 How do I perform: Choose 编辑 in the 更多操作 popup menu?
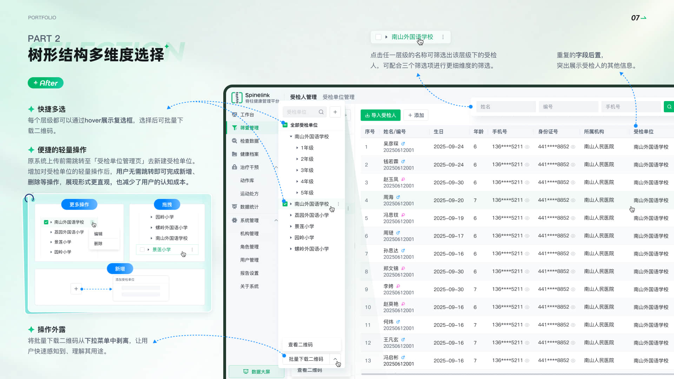click(98, 234)
